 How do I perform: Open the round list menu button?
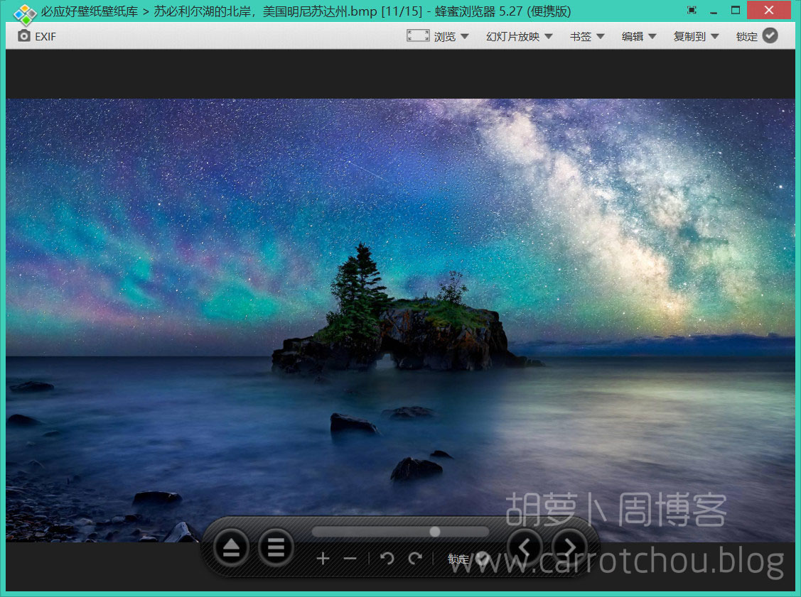[x=276, y=548]
